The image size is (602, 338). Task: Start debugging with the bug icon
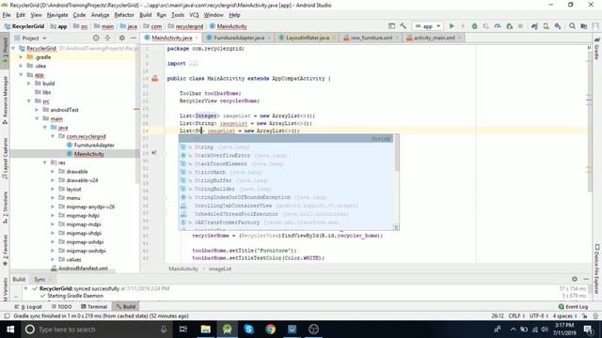point(474,26)
